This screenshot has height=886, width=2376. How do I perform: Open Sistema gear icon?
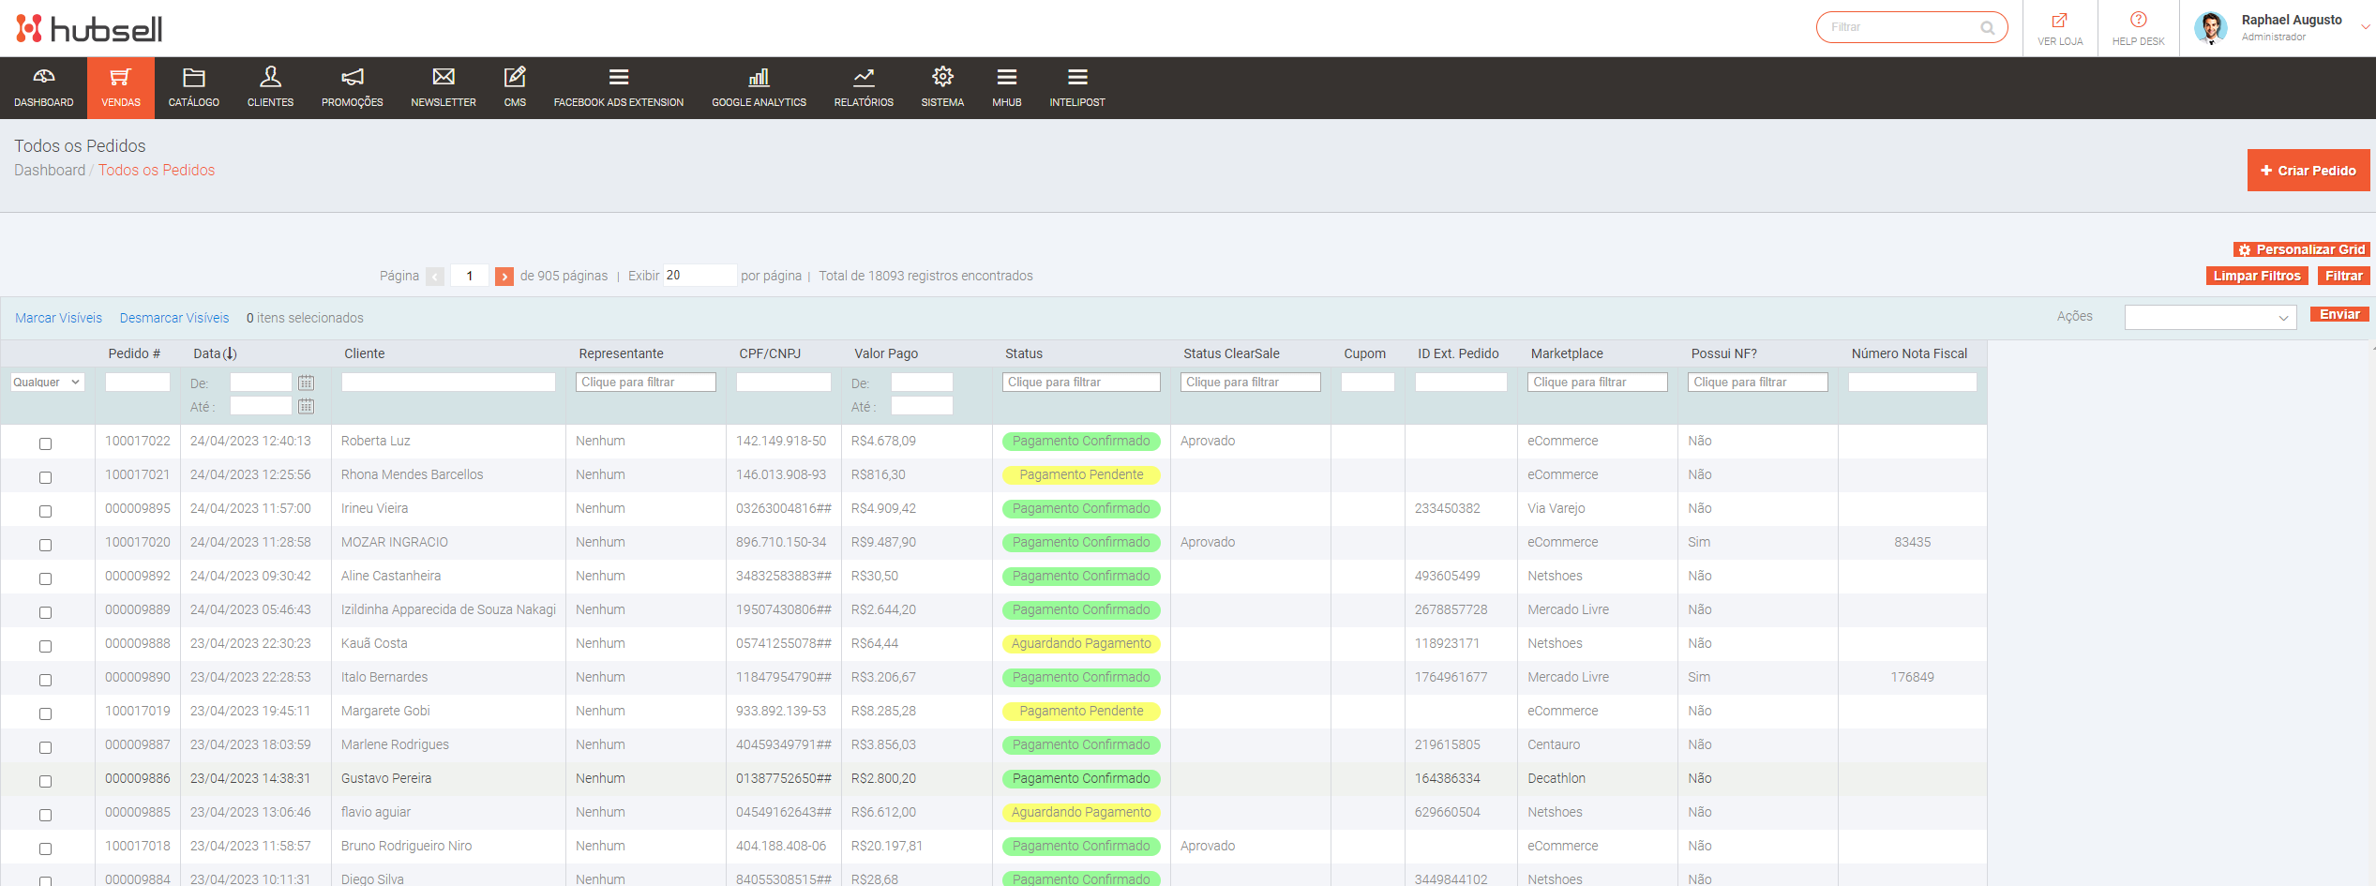[942, 77]
